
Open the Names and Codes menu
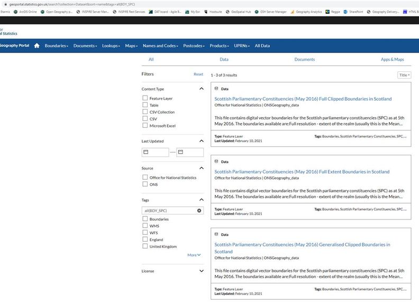[x=160, y=45]
